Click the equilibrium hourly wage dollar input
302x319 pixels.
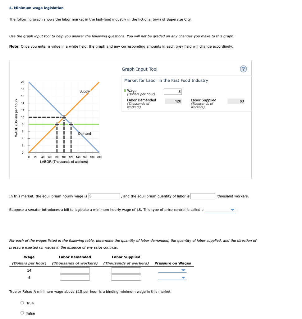(104, 196)
